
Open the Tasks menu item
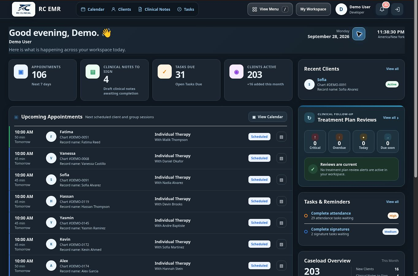186,9
